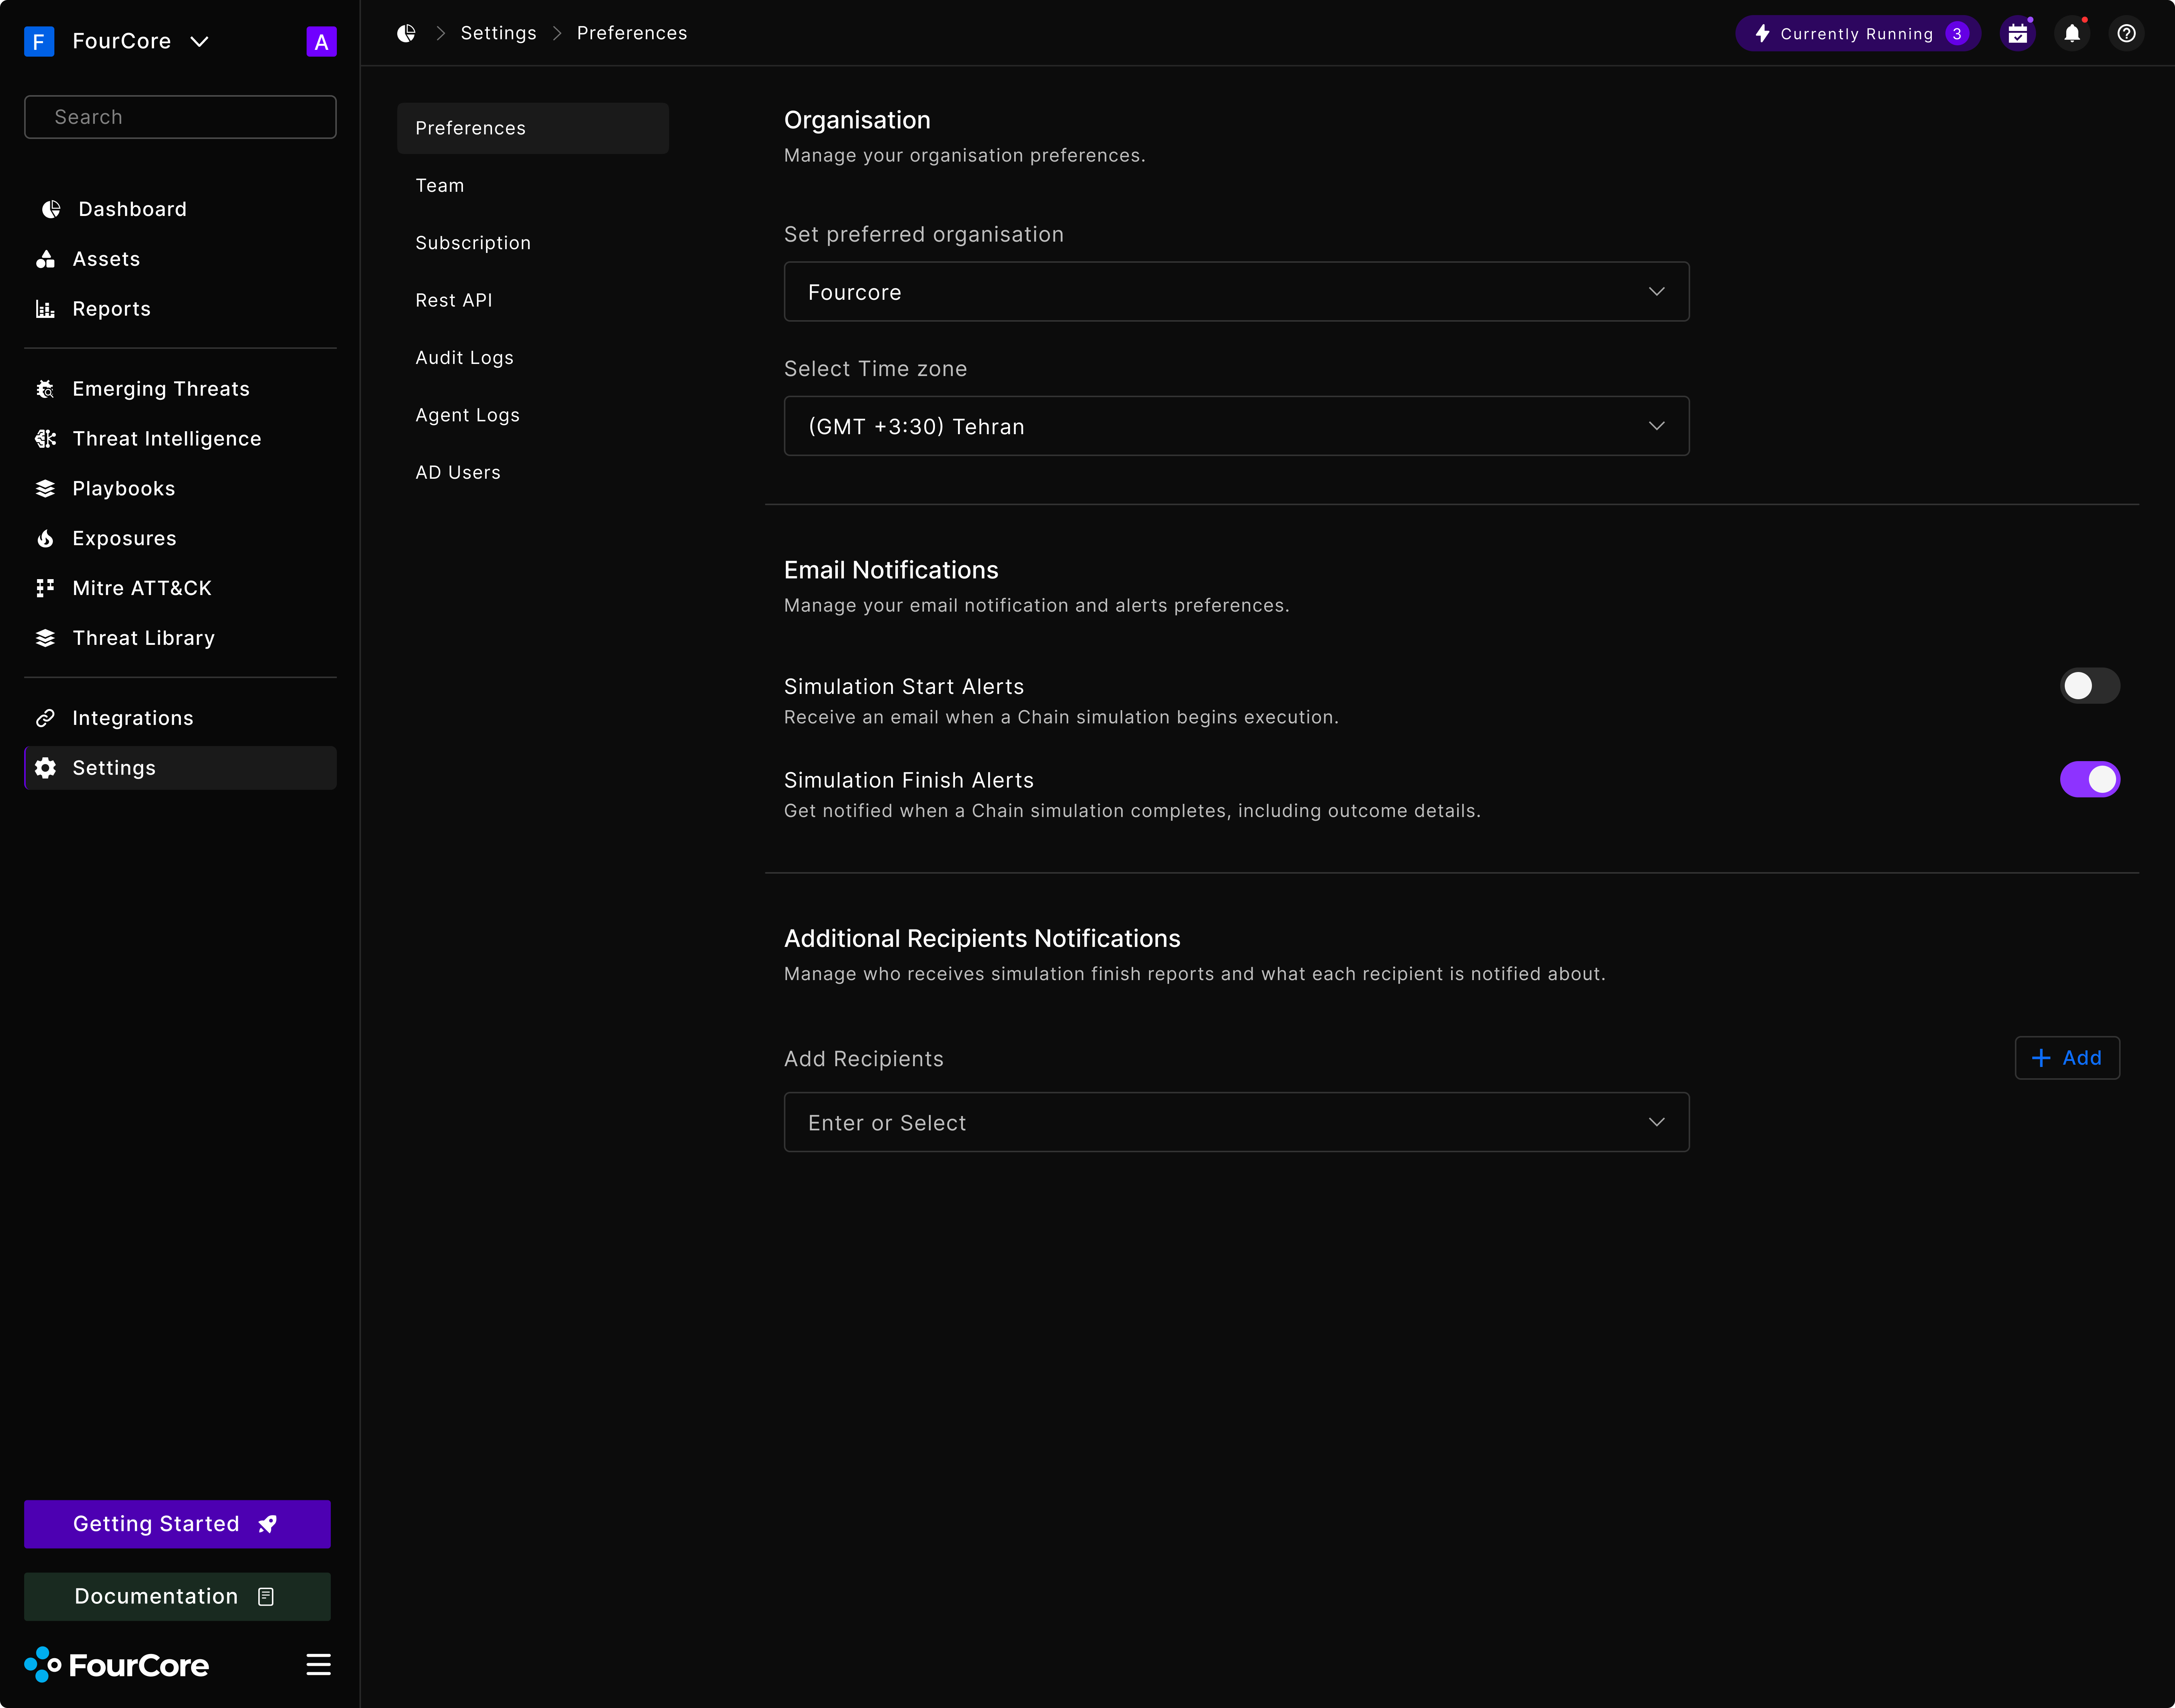Open Playbooks from sidebar menu
Image resolution: width=2175 pixels, height=1708 pixels.
coord(180,489)
